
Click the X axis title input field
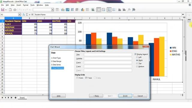108,62
